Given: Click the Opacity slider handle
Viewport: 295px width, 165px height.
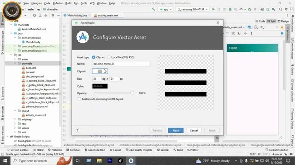Looking at the screenshot, I should 132,93.
